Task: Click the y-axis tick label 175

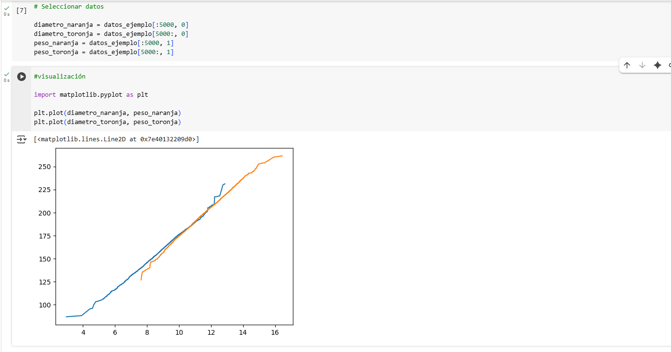Action: point(44,236)
